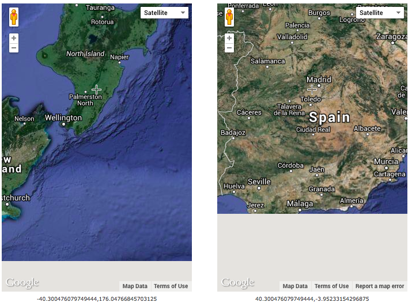Click the Google logo on right map
Viewport: 412px width, 306px height.
(x=237, y=282)
